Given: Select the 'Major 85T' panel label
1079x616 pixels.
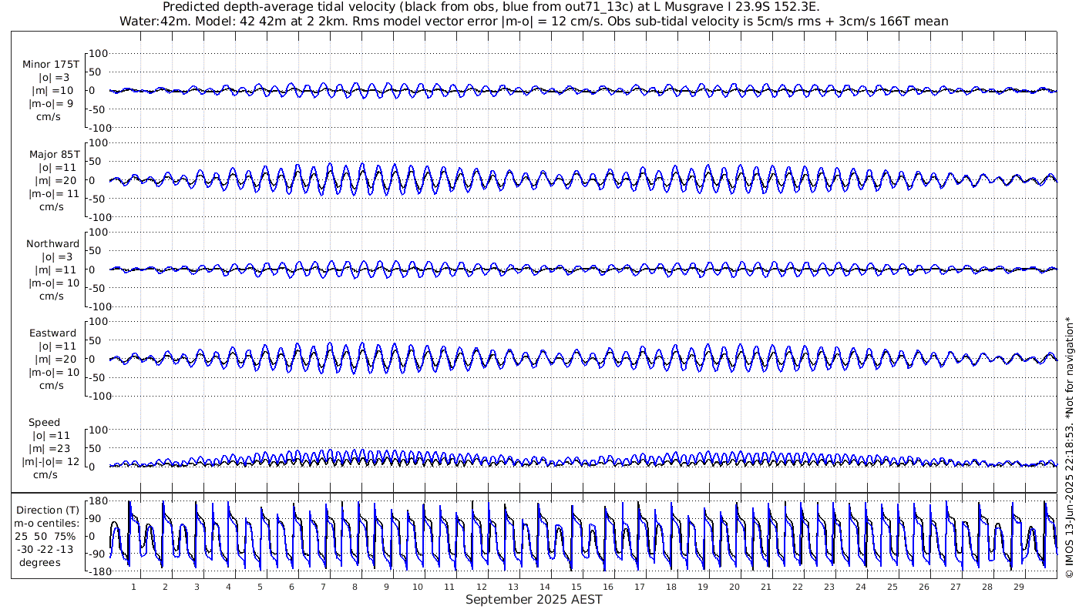Looking at the screenshot, I should point(52,154).
